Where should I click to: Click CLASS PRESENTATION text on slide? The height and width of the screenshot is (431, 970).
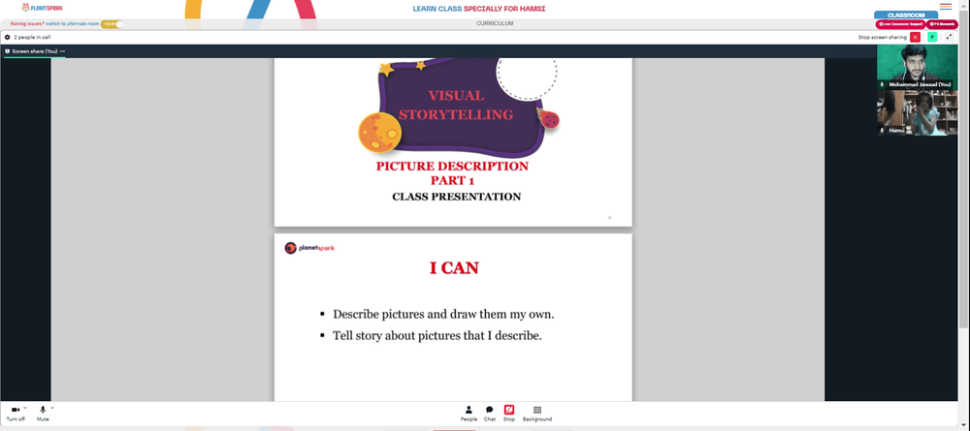[x=457, y=197]
